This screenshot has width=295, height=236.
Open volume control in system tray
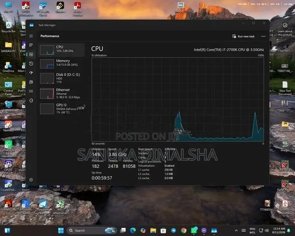(x=267, y=230)
